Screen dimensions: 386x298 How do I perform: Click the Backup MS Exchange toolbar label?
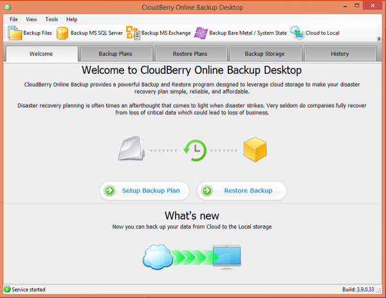(x=166, y=33)
